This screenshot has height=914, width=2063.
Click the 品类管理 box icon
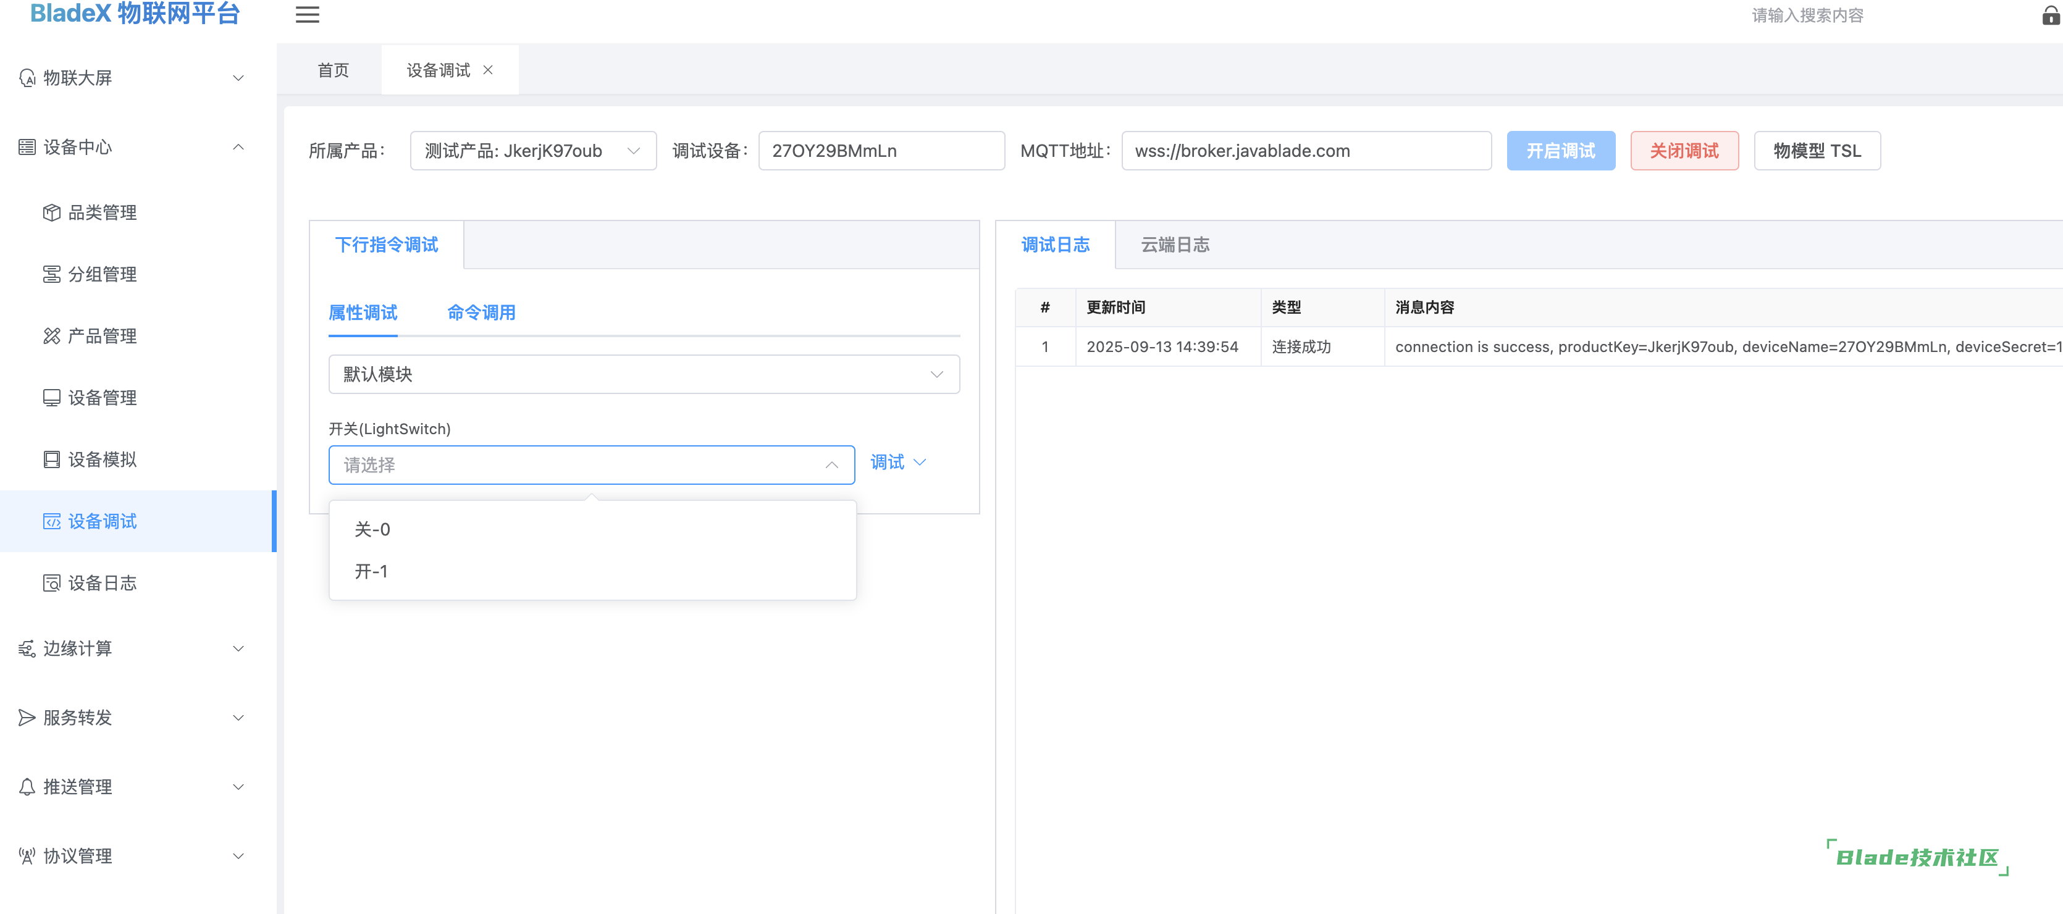click(52, 212)
